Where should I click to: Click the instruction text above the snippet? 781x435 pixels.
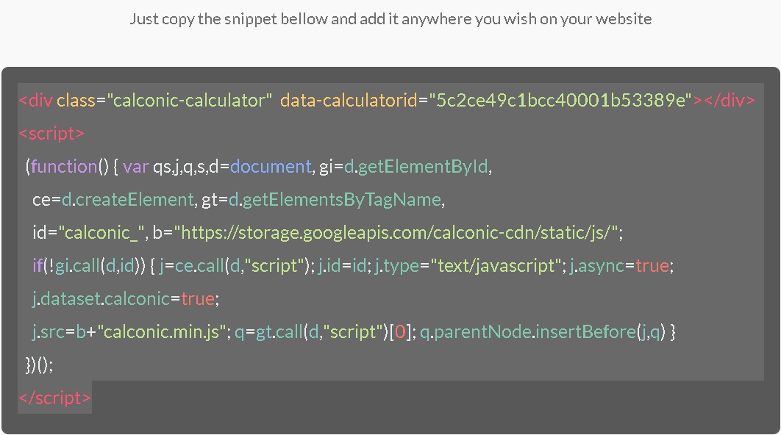click(391, 19)
